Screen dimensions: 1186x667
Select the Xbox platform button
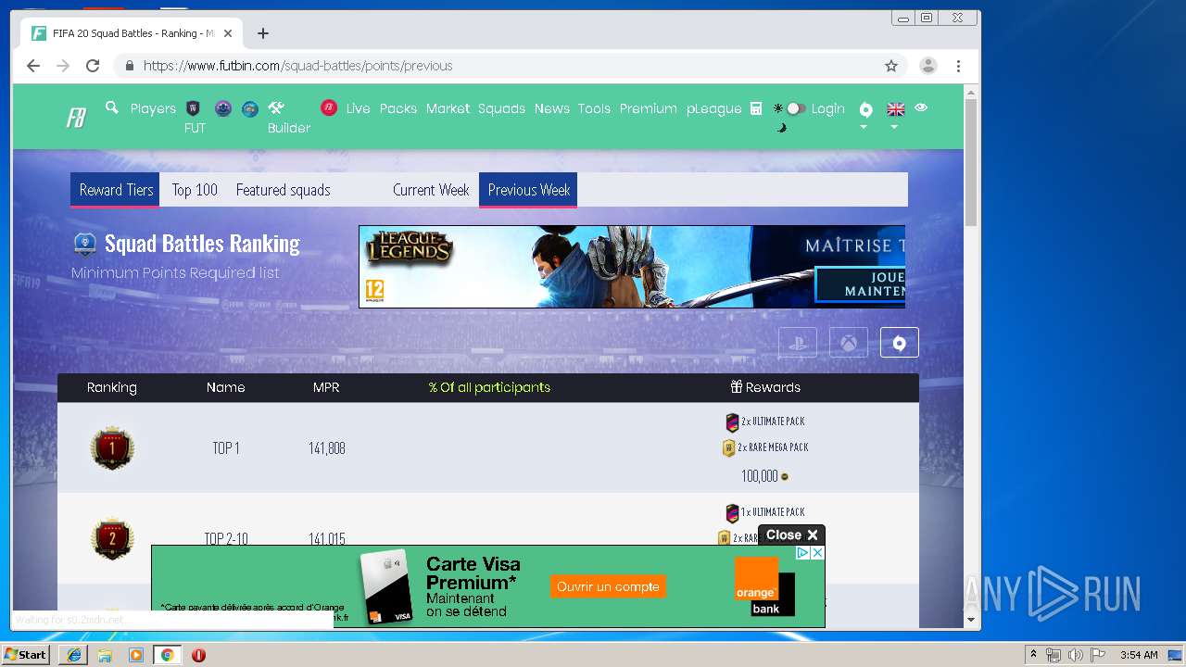849,342
